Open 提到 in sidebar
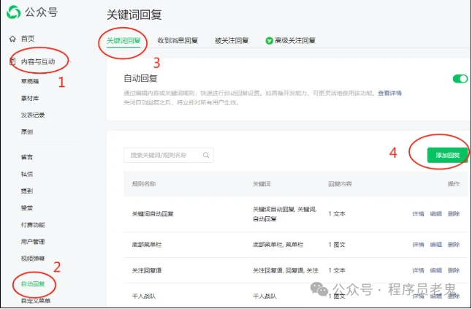Viewport: 472px width, 309px height. pos(27,191)
